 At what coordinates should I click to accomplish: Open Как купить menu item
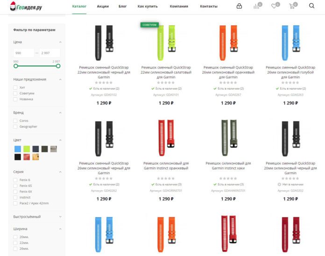click(148, 6)
